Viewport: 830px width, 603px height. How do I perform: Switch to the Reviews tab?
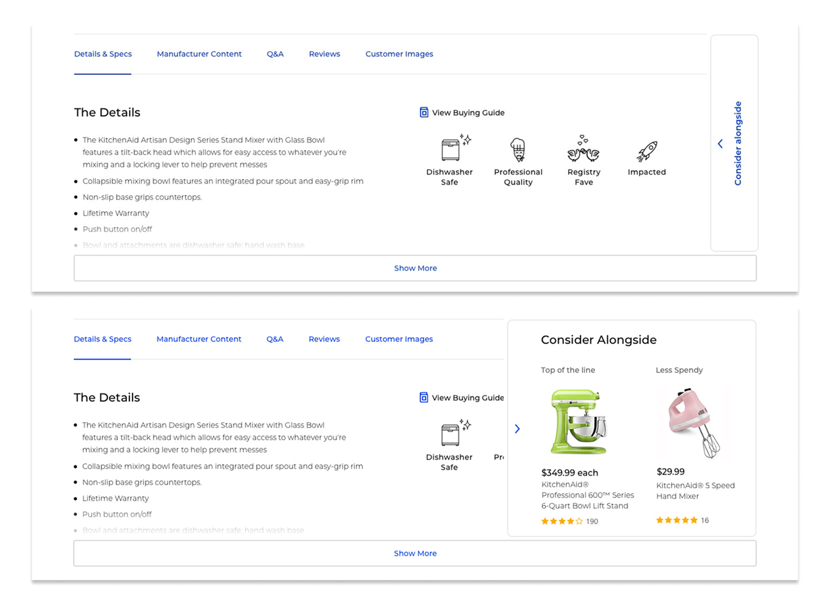tap(324, 54)
